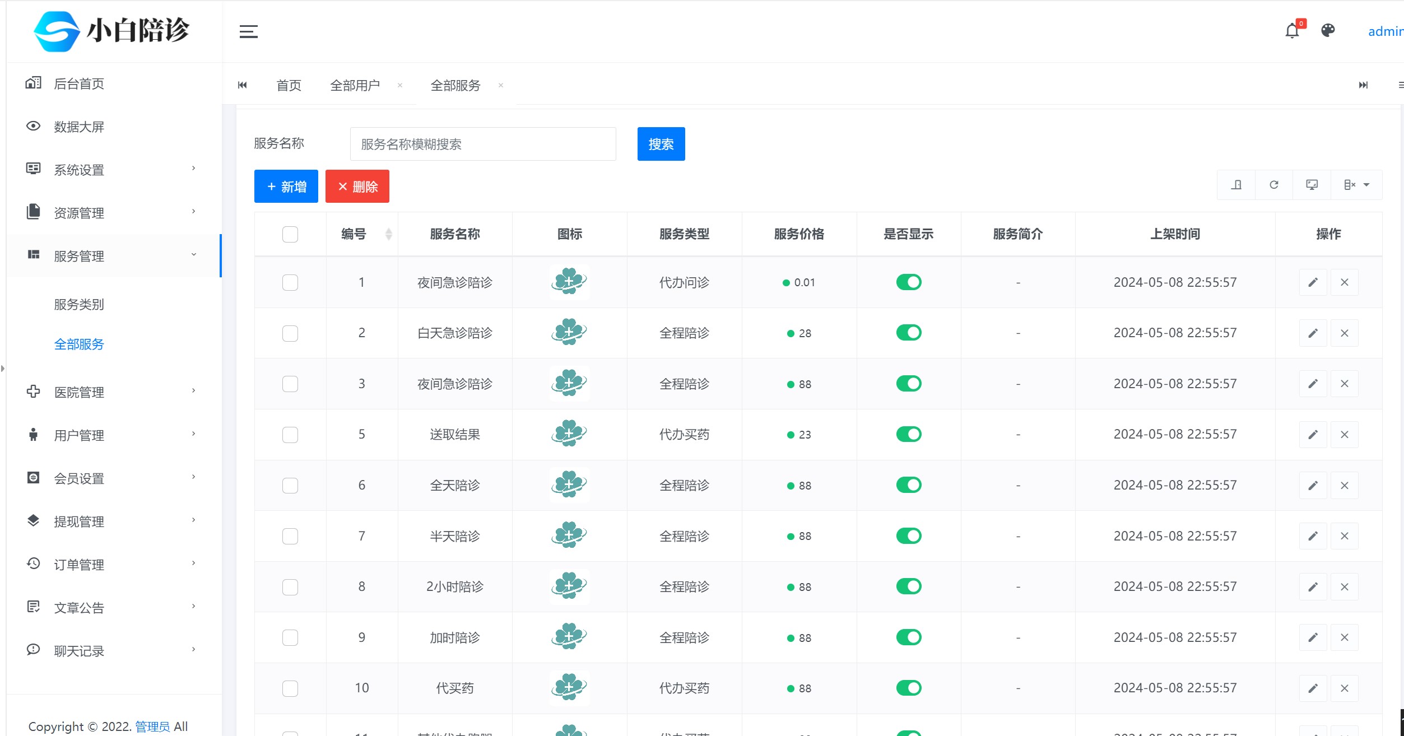Collapse the 服务管理 menu
Screen dimensions: 1404x736
coord(114,255)
